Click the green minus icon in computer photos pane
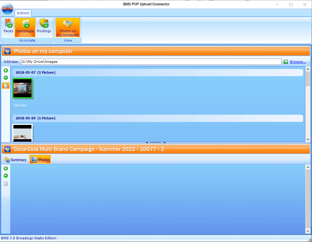Screen dimensions: 312x242 pos(6,78)
